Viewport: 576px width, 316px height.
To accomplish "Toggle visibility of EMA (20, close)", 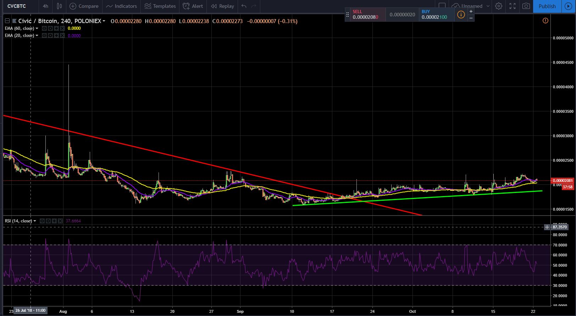I will point(45,35).
